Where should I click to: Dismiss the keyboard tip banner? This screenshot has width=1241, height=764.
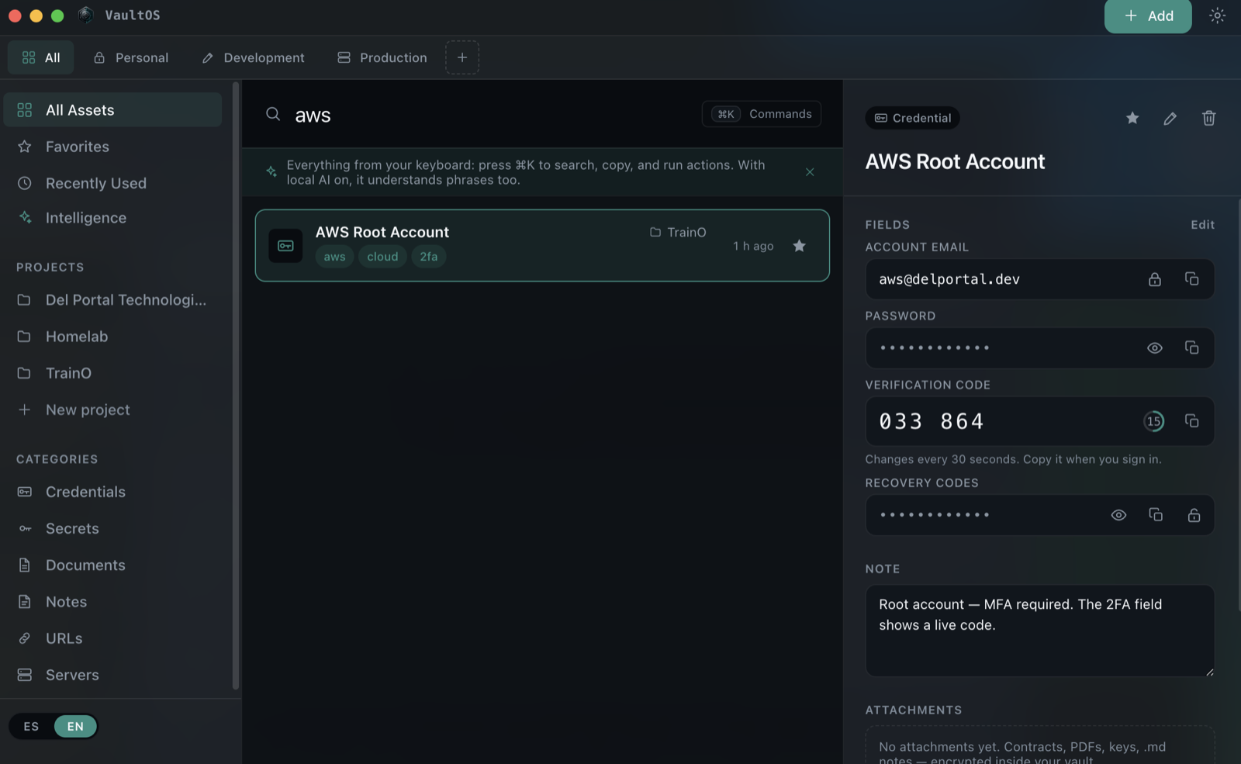[810, 172]
